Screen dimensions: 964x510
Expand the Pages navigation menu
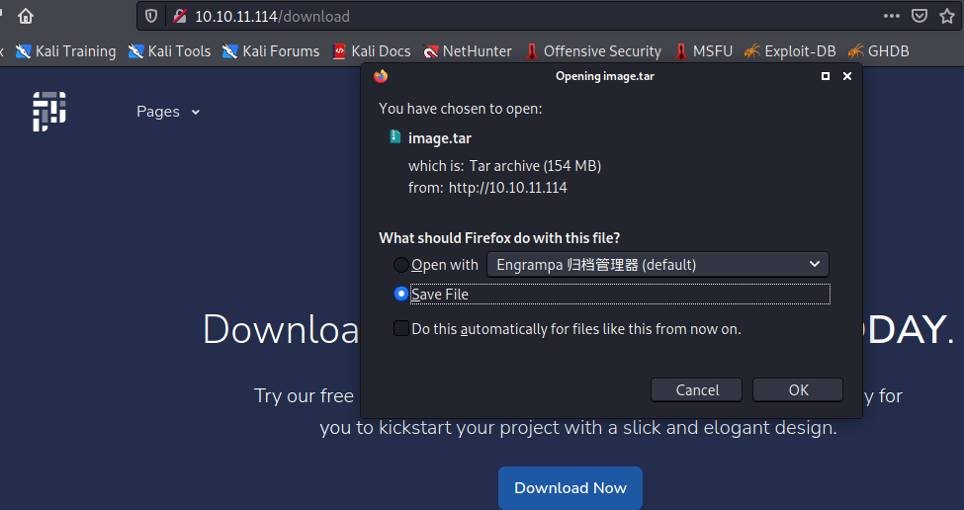pos(168,112)
